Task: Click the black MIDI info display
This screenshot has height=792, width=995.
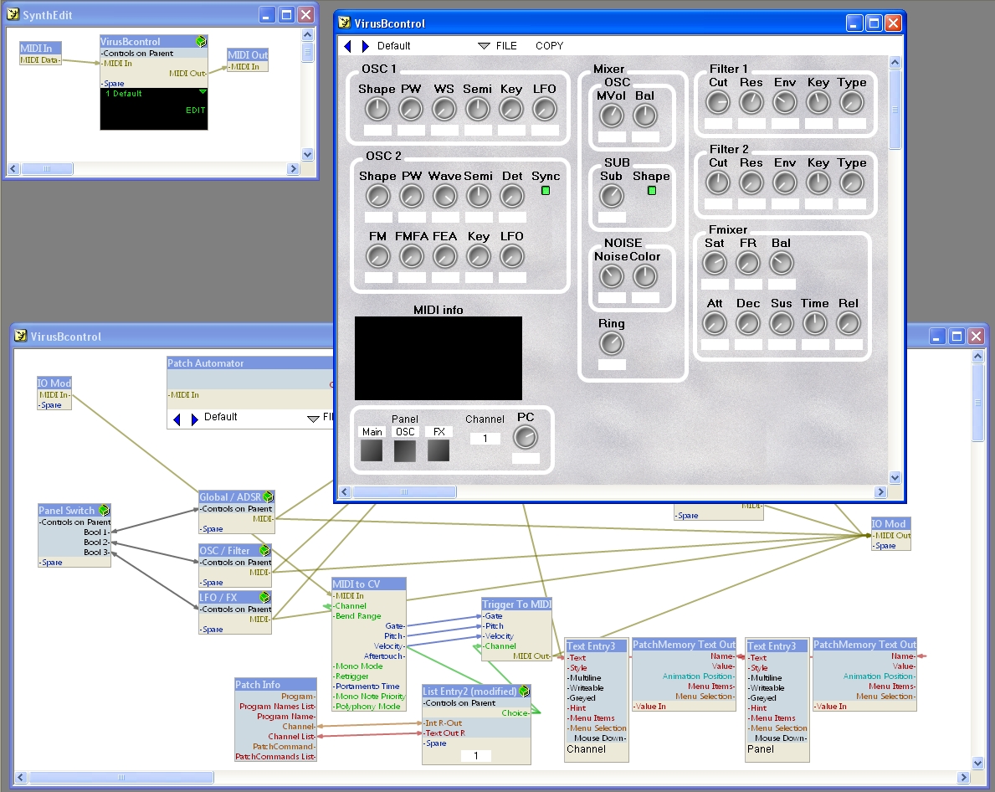Action: (x=439, y=358)
